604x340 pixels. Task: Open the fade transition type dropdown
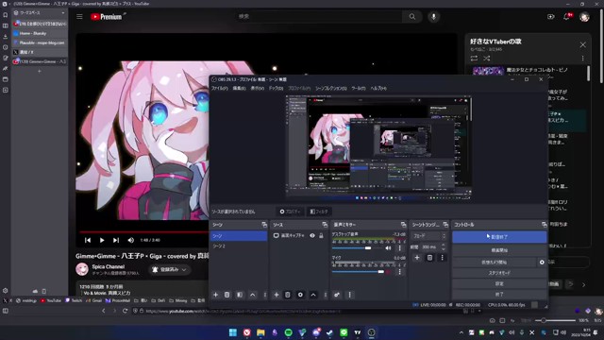pos(428,235)
